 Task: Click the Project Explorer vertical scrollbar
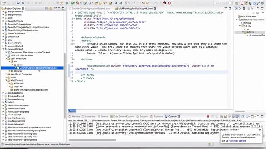(x=65, y=86)
